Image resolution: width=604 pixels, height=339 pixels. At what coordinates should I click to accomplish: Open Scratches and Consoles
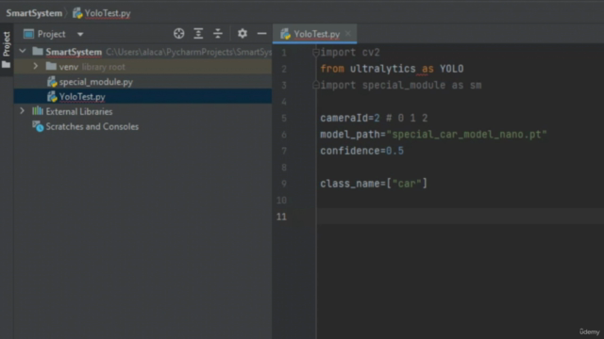(92, 126)
